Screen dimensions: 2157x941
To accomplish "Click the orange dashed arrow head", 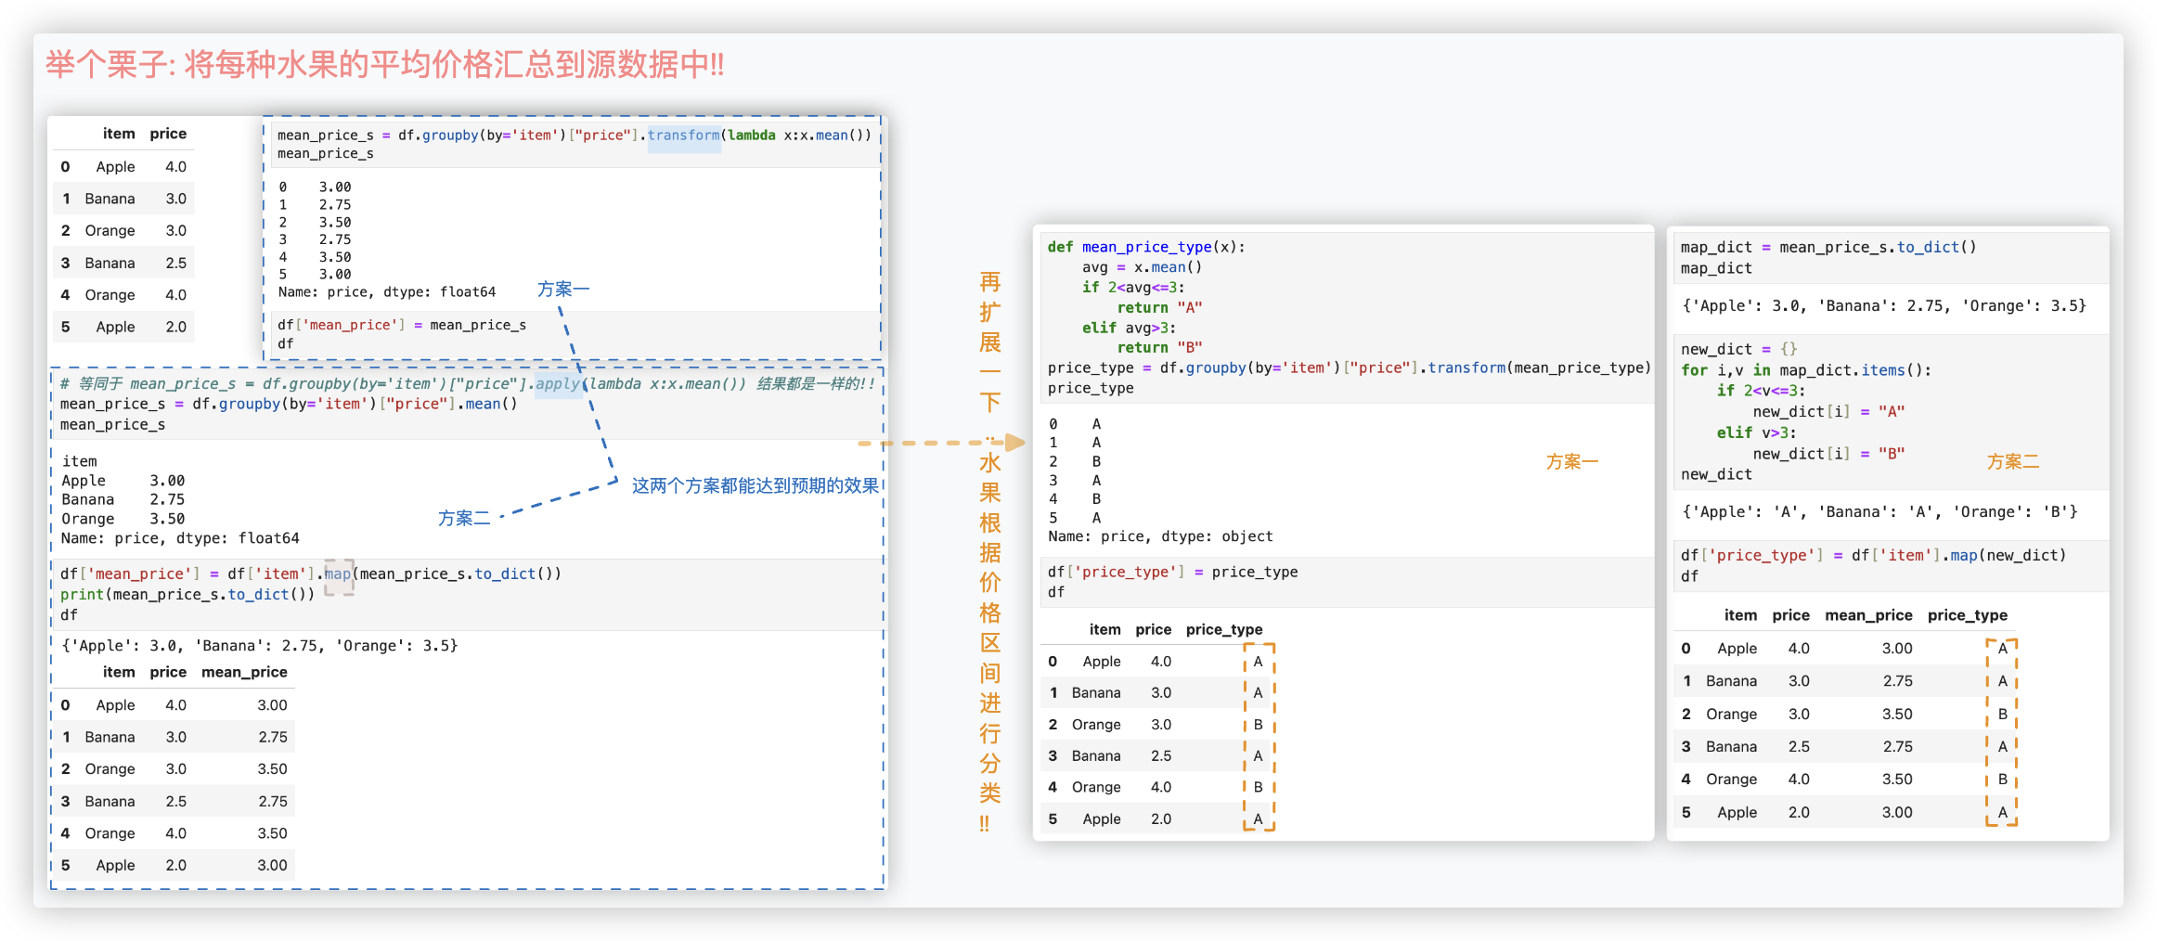I will [x=1014, y=443].
